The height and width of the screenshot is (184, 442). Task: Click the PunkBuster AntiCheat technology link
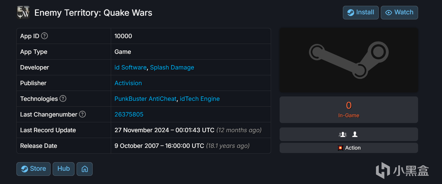click(145, 99)
